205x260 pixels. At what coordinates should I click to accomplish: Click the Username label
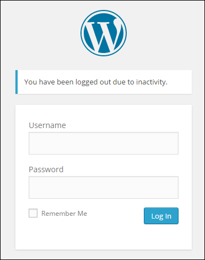[x=47, y=125]
